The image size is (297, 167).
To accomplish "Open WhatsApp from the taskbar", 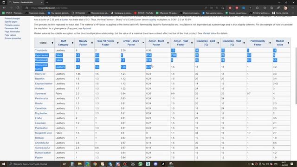I will pyautogui.click(x=140, y=164).
